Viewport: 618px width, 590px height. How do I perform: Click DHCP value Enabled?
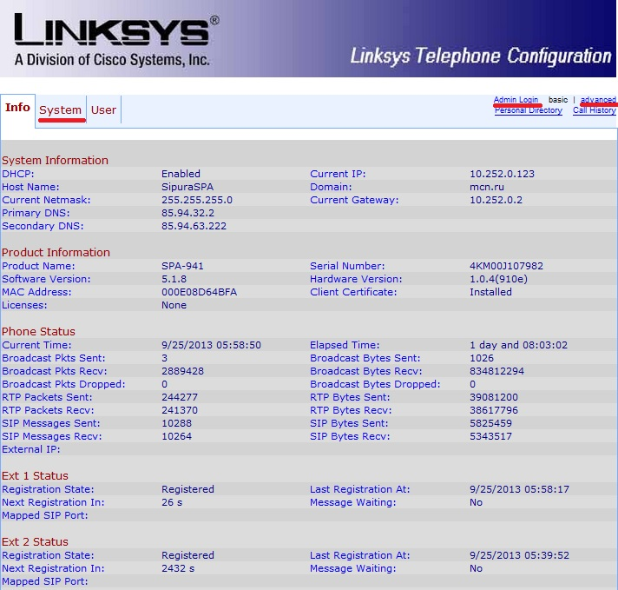coord(181,174)
